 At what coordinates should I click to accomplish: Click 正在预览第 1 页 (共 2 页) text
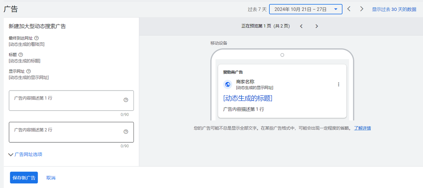tap(266, 26)
